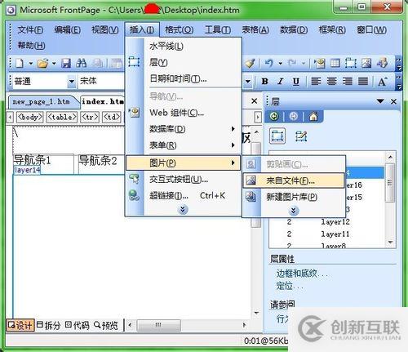This screenshot has width=408, height=352.
Task: Undo the last action
Action: (268, 64)
